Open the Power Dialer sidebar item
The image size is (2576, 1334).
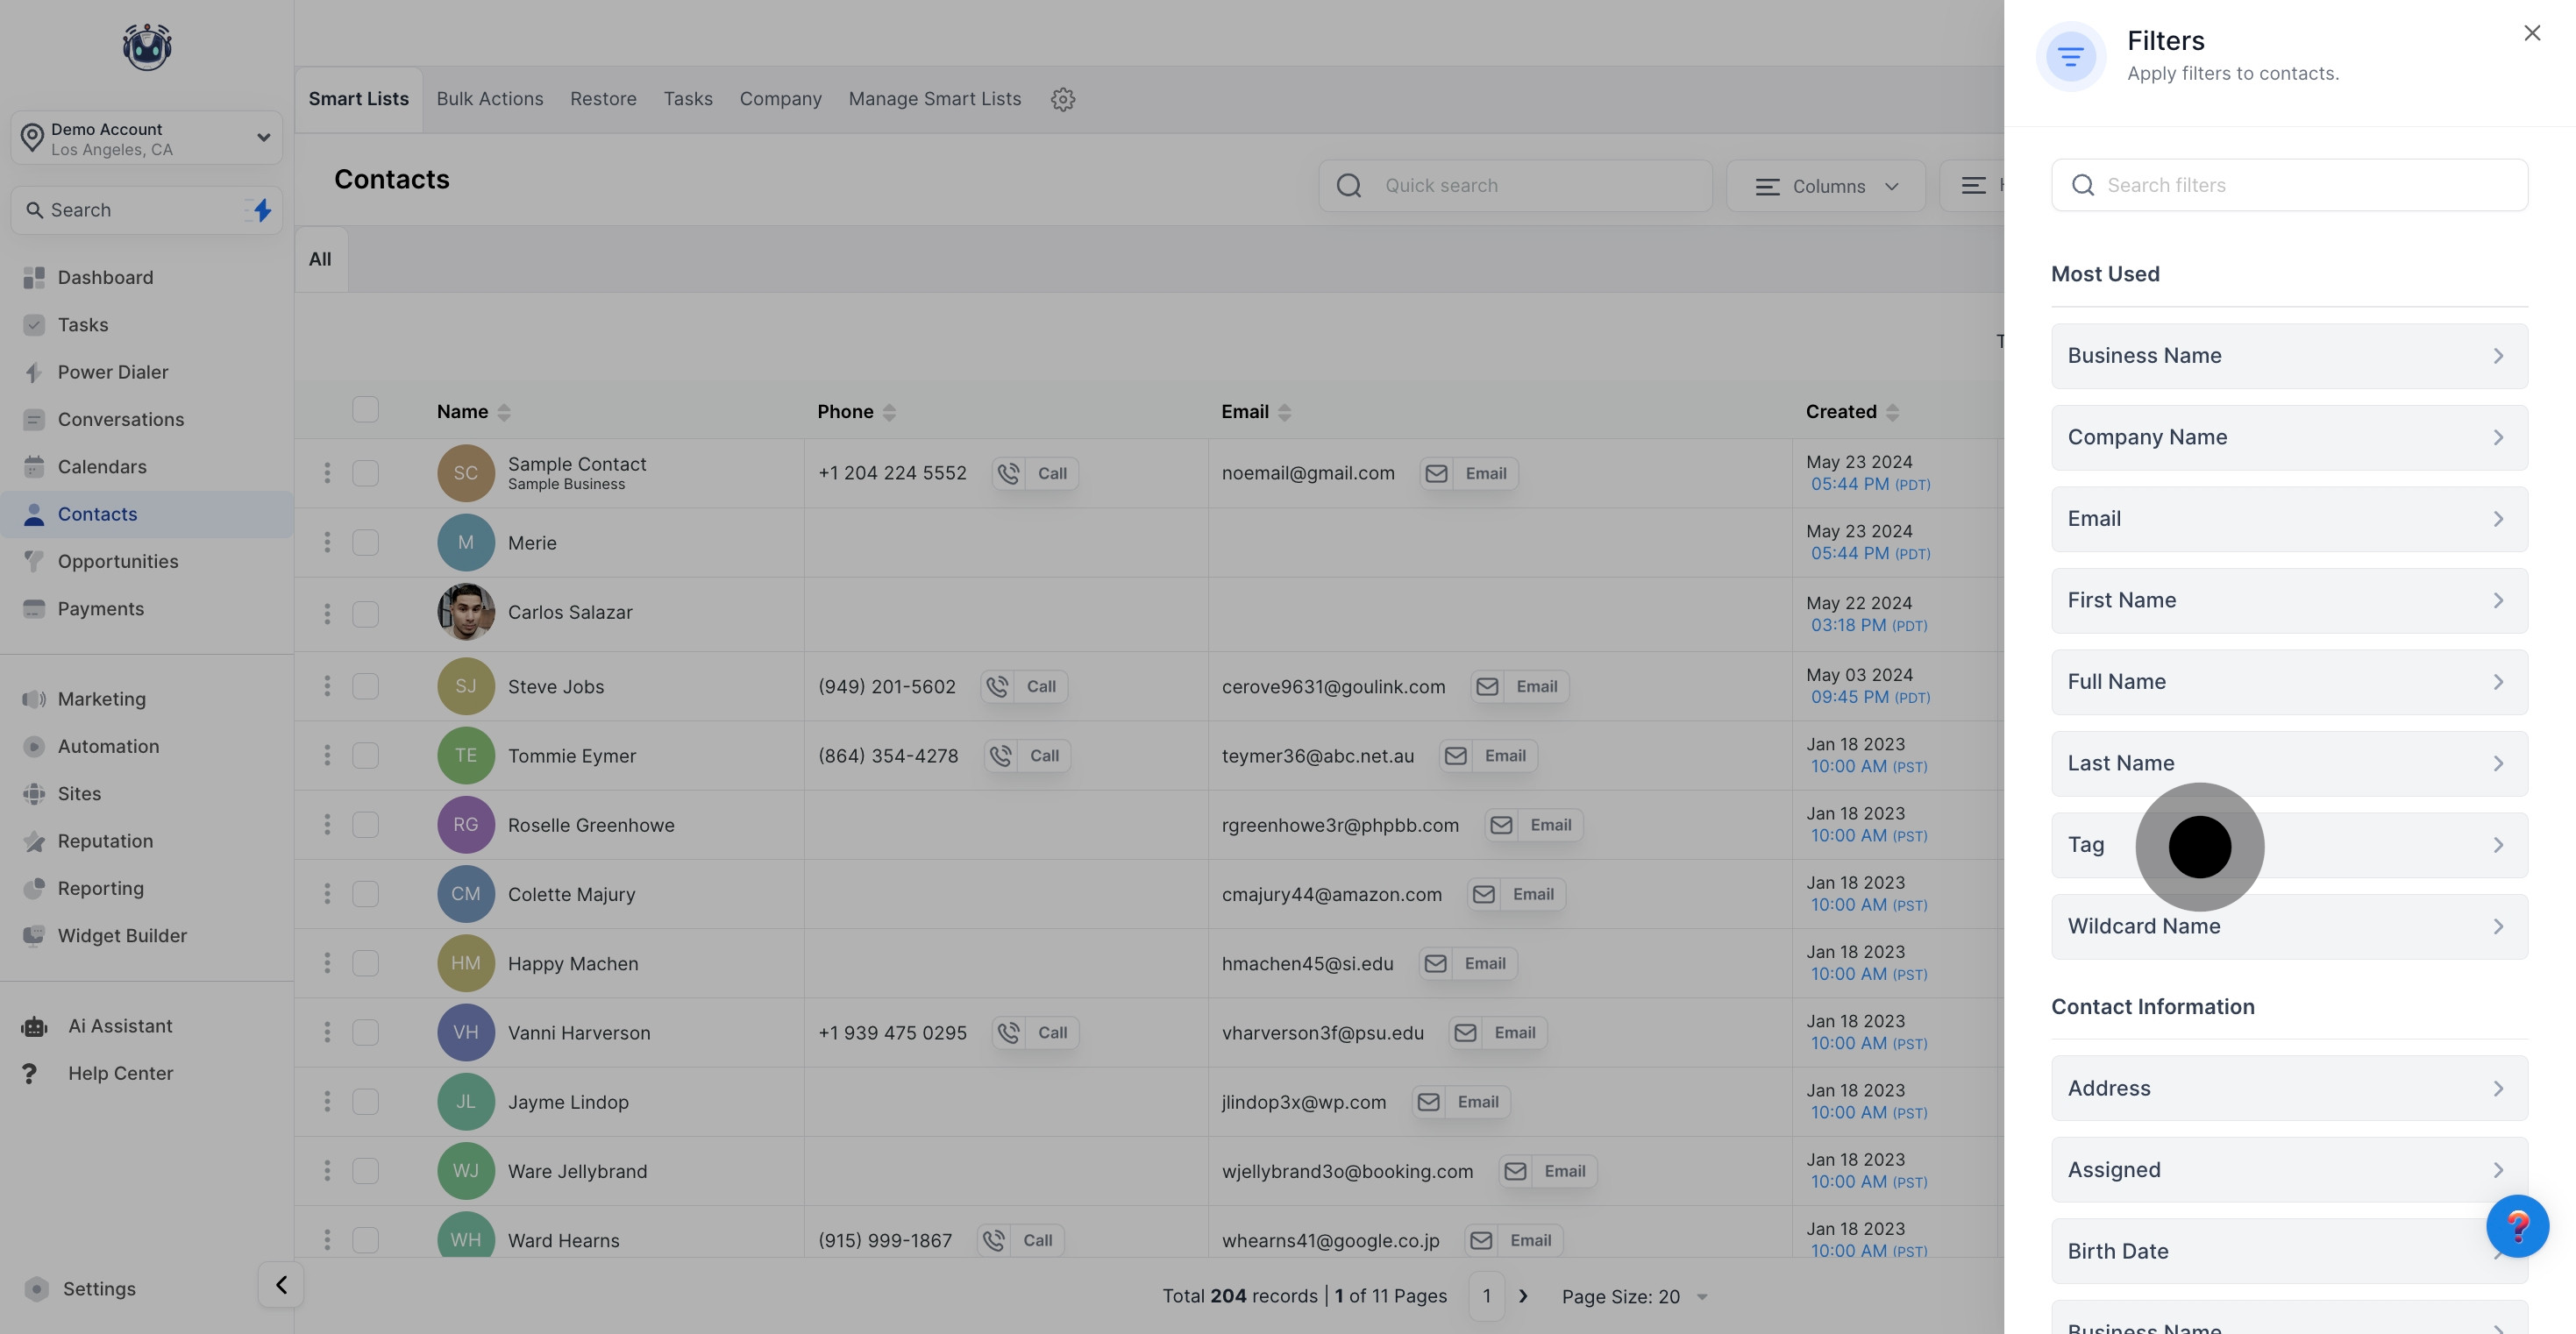pos(112,372)
